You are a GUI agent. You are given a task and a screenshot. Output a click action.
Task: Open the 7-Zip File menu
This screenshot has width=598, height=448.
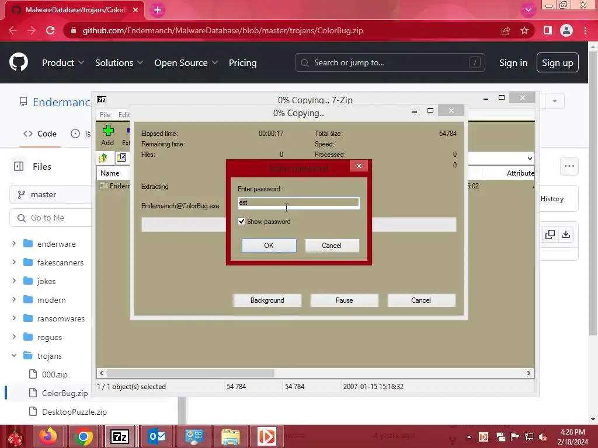point(105,115)
